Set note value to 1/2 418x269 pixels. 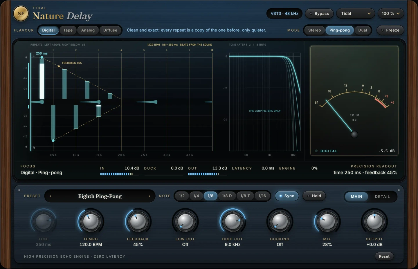pyautogui.click(x=182, y=196)
